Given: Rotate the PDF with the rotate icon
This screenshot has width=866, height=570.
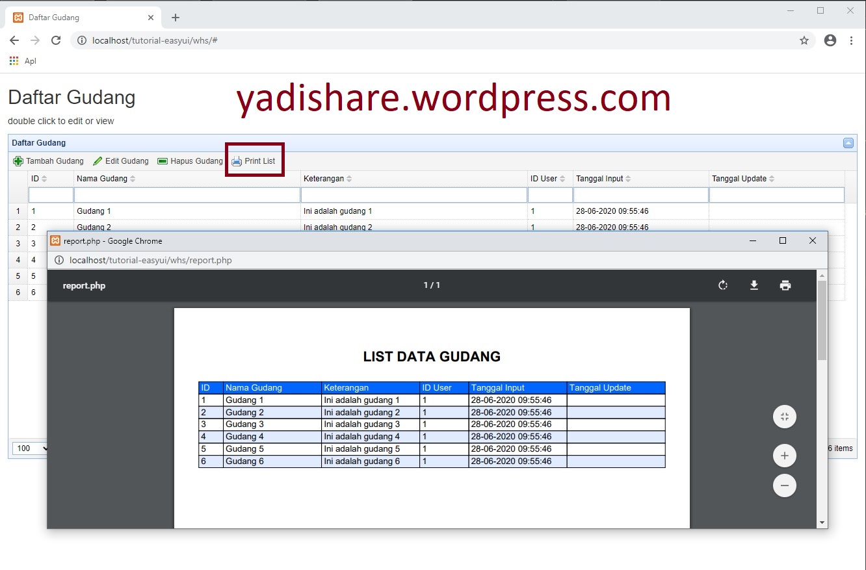Looking at the screenshot, I should click(x=723, y=285).
